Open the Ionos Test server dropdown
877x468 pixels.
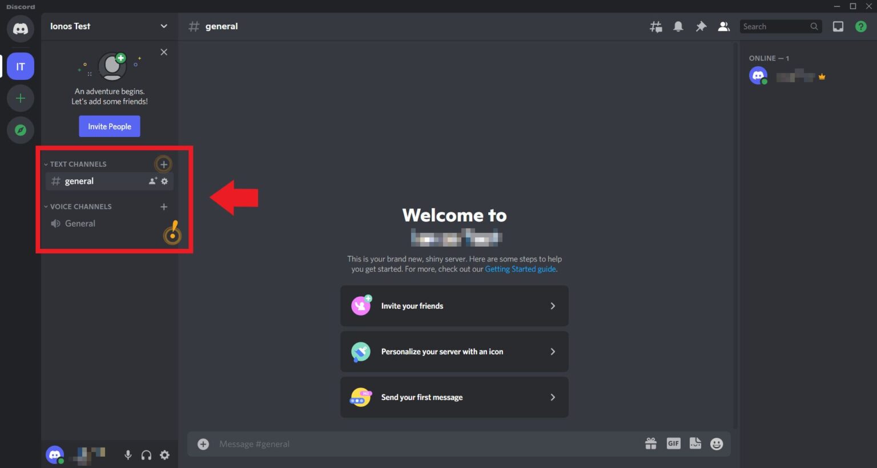click(164, 26)
